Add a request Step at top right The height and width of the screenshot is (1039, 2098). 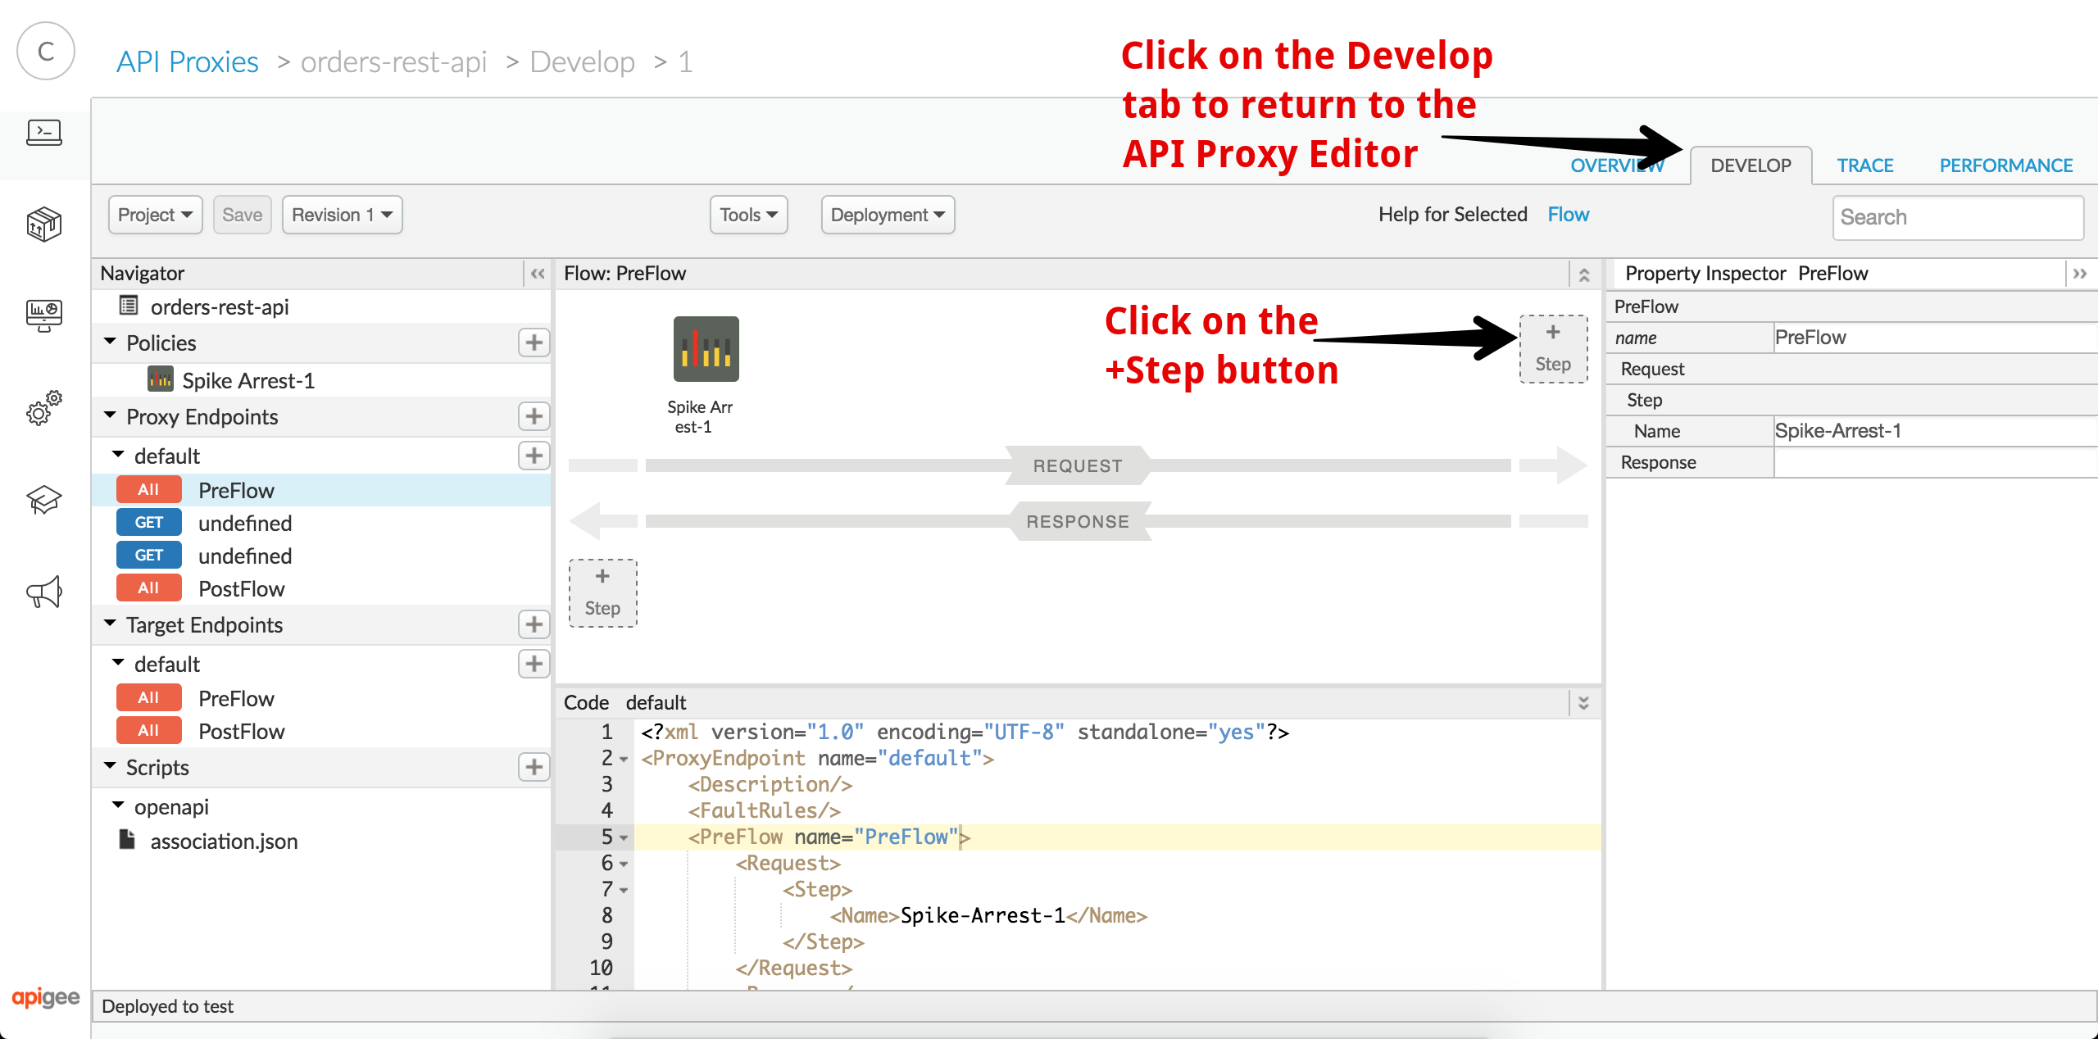click(1553, 349)
